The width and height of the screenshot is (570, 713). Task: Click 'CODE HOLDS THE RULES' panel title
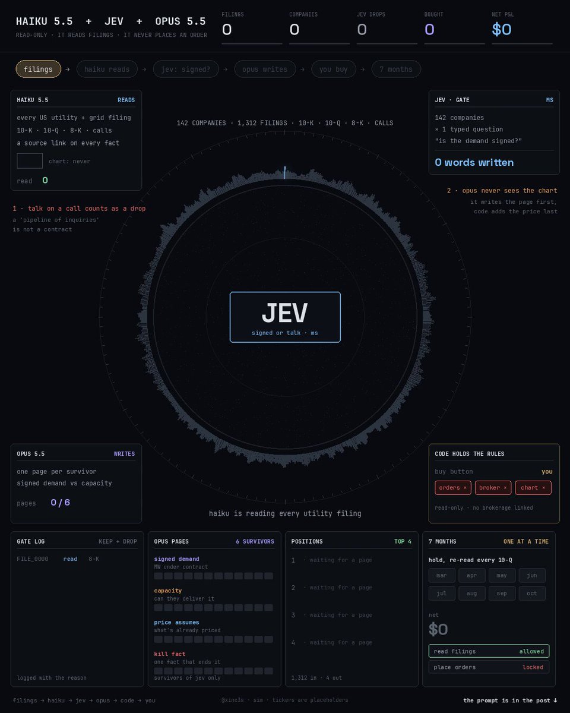[470, 454]
